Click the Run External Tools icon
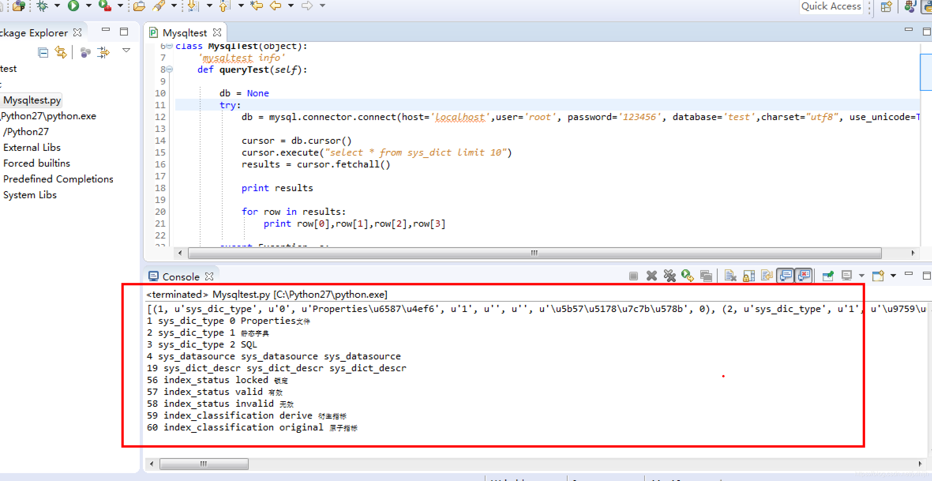932x481 pixels. [x=105, y=6]
